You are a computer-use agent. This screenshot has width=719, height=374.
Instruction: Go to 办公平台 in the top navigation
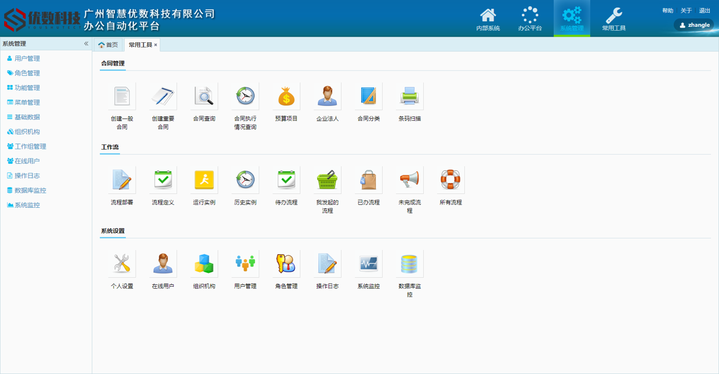(529, 19)
